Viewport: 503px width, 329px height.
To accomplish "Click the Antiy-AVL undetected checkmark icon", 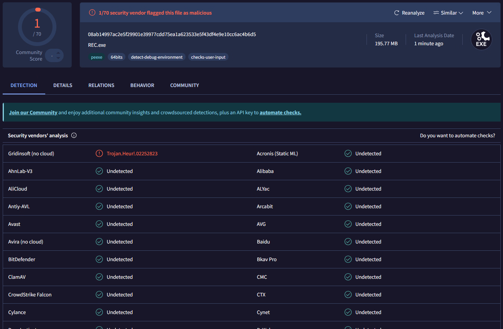I will point(99,206).
